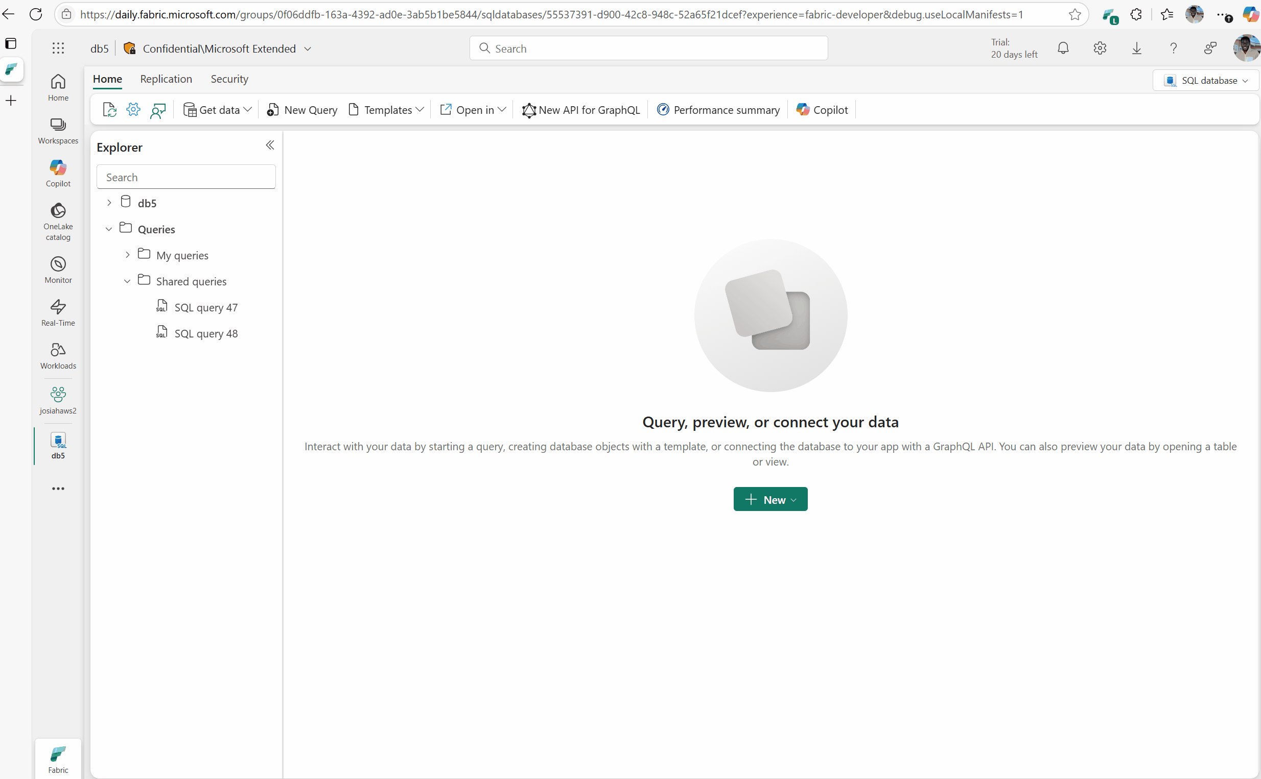
Task: Click the New button
Action: (769, 499)
